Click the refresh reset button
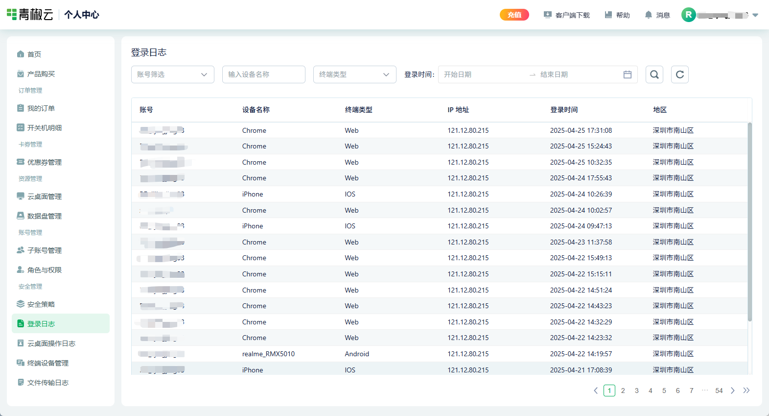The width and height of the screenshot is (769, 416). point(680,74)
